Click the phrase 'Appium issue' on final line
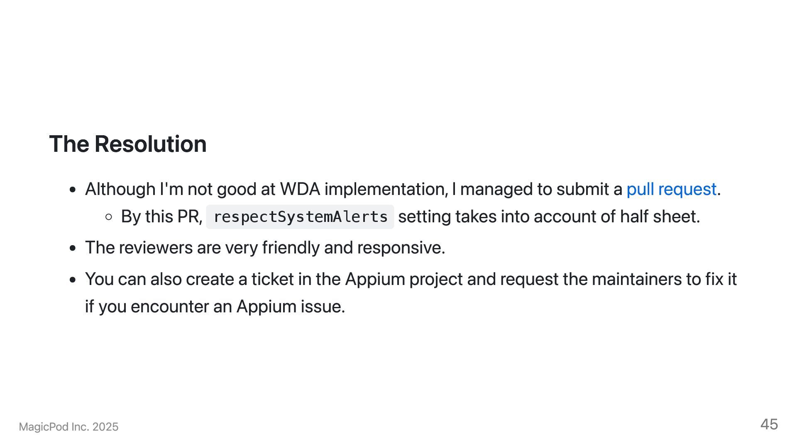The height and width of the screenshot is (448, 797). coord(290,307)
